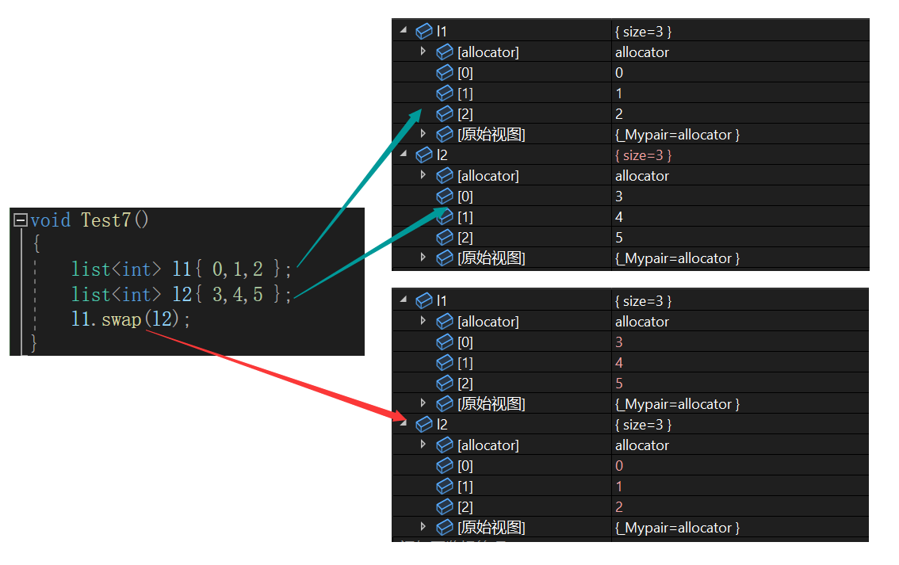Click l2 [2] cube icon, upper panel

[x=445, y=237]
